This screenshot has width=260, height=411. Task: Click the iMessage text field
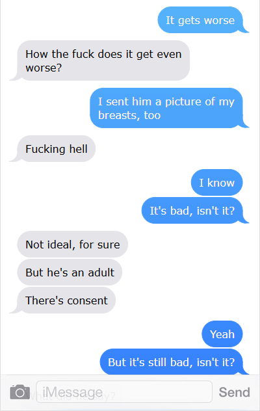[124, 392]
